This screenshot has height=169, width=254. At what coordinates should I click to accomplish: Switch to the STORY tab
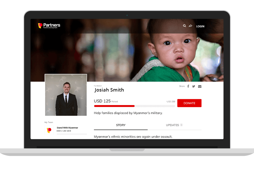click(121, 125)
